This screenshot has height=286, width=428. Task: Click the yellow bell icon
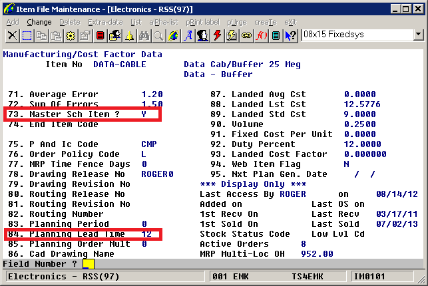(x=129, y=35)
